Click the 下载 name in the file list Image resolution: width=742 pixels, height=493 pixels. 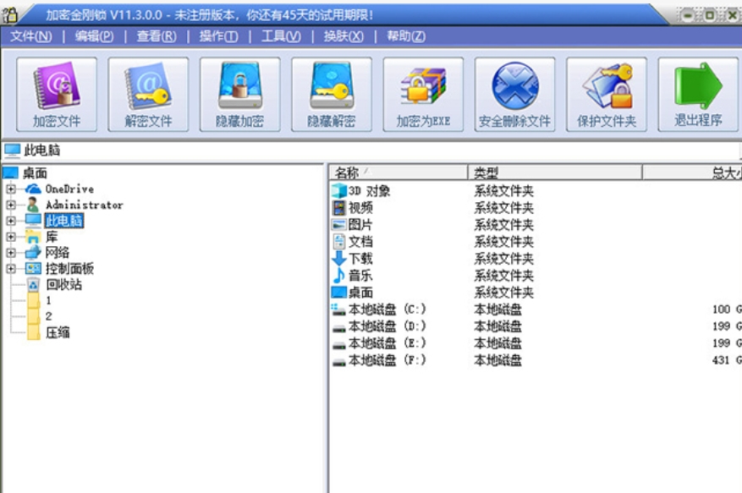pyautogui.click(x=360, y=258)
